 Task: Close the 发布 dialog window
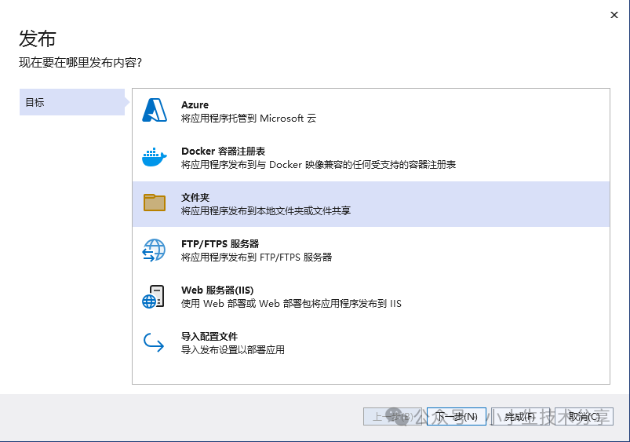click(613, 14)
